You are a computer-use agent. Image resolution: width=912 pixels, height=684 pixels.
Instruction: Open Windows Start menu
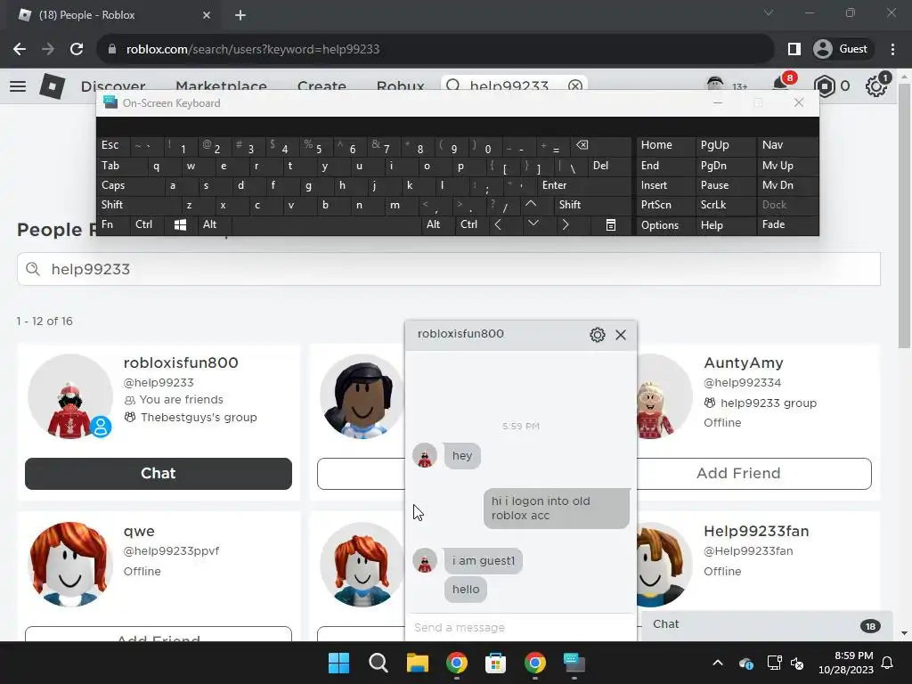pyautogui.click(x=338, y=663)
